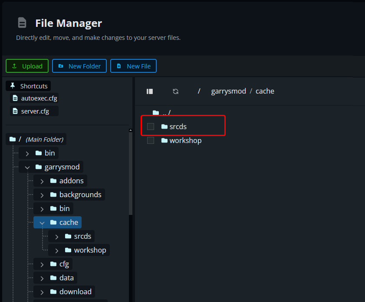
Task: Collapse the garrysmod folder
Action: (x=27, y=167)
